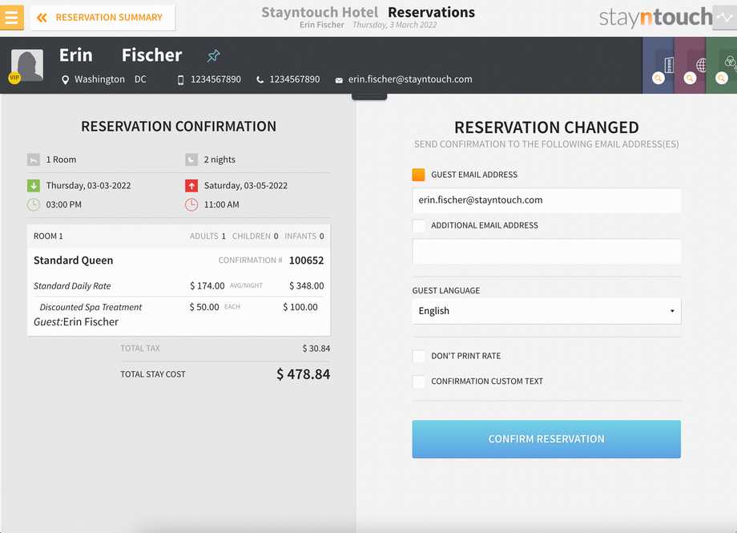The width and height of the screenshot is (737, 533).
Task: Click the location marker icon by Washington
Action: (66, 80)
